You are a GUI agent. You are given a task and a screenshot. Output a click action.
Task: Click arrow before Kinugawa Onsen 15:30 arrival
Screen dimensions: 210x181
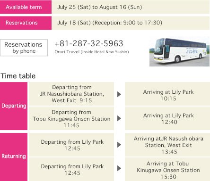[119, 168]
